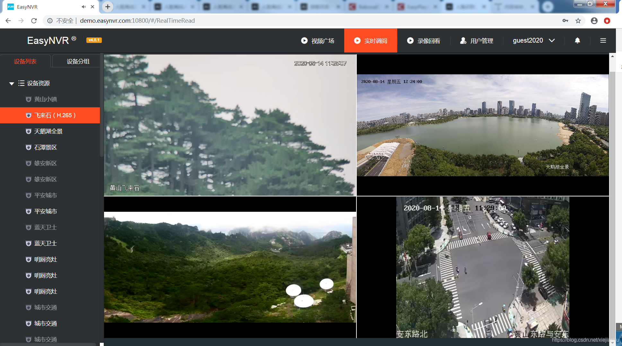Expand the page info icon in address bar
The height and width of the screenshot is (346, 622).
point(50,21)
